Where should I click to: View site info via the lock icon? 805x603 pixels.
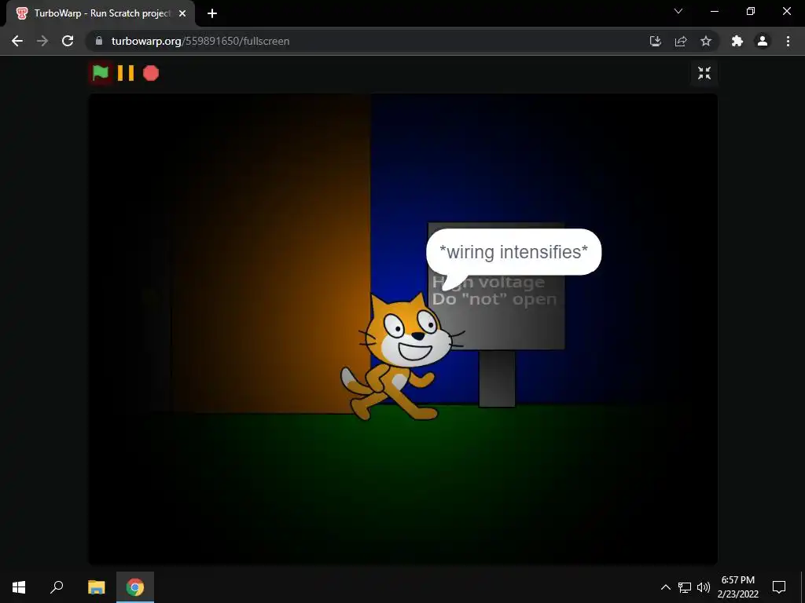pyautogui.click(x=99, y=41)
